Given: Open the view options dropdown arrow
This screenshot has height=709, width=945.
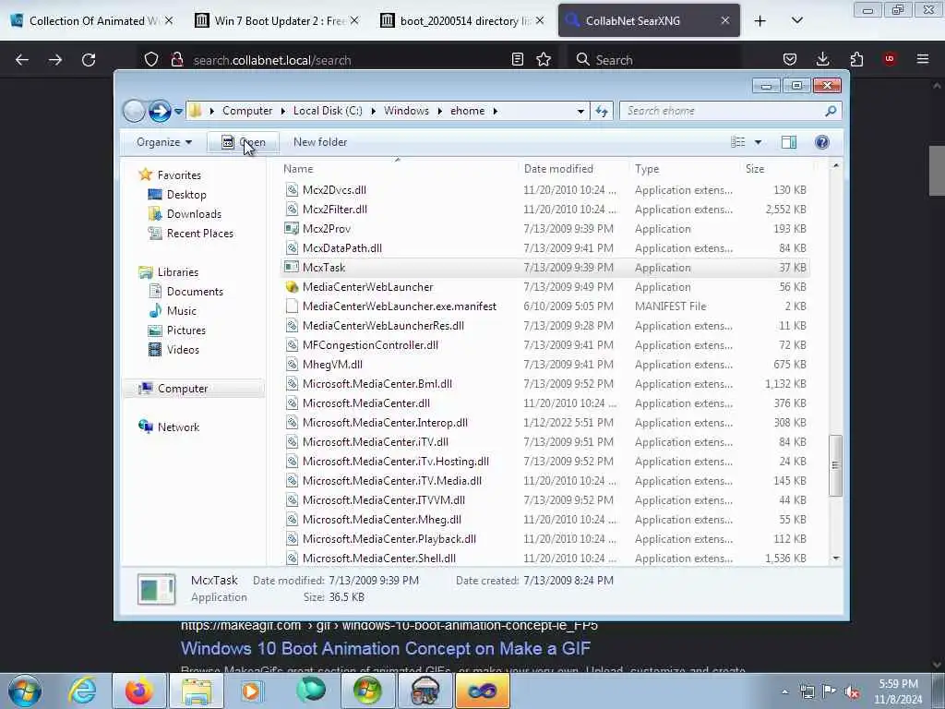Looking at the screenshot, I should click(x=759, y=142).
